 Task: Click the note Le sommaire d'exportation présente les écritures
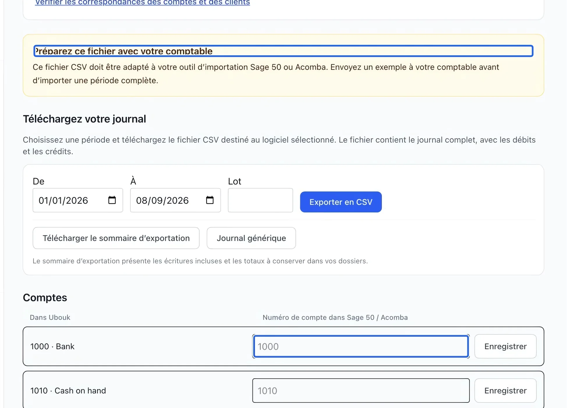click(x=200, y=261)
